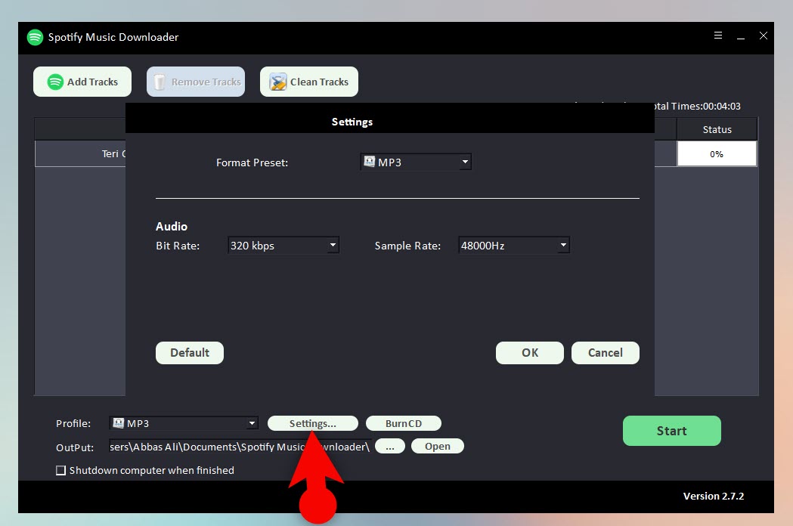
Task: Click the Version 2.7.2 label
Action: [x=713, y=497]
